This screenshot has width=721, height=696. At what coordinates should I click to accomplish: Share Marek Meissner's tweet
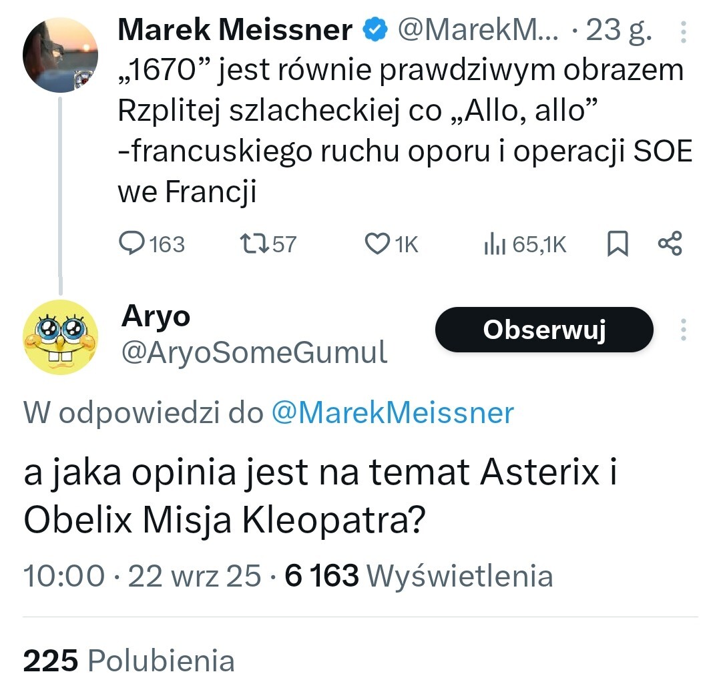[x=670, y=244]
